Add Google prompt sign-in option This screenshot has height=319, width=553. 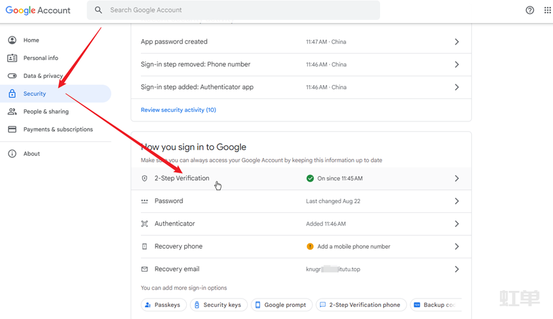click(x=282, y=305)
